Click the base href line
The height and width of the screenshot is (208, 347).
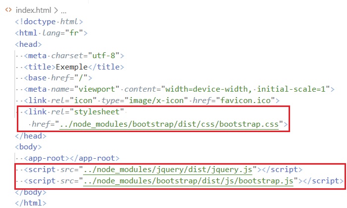click(x=58, y=78)
